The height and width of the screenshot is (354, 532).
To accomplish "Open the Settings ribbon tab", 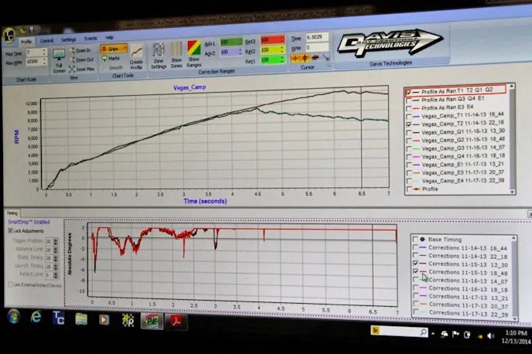I will coord(69,39).
